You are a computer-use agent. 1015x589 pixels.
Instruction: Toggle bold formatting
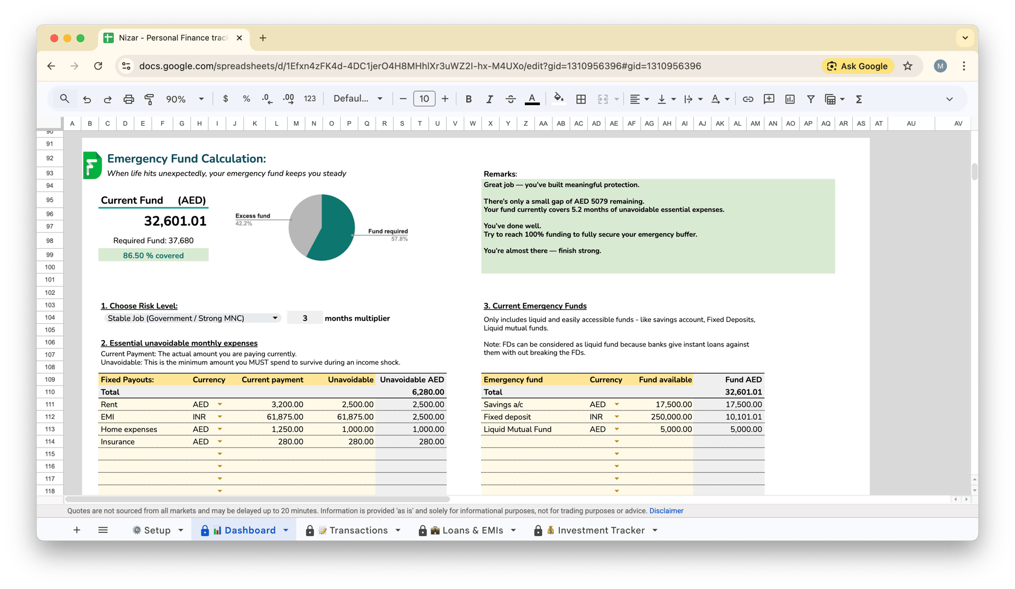coord(468,99)
